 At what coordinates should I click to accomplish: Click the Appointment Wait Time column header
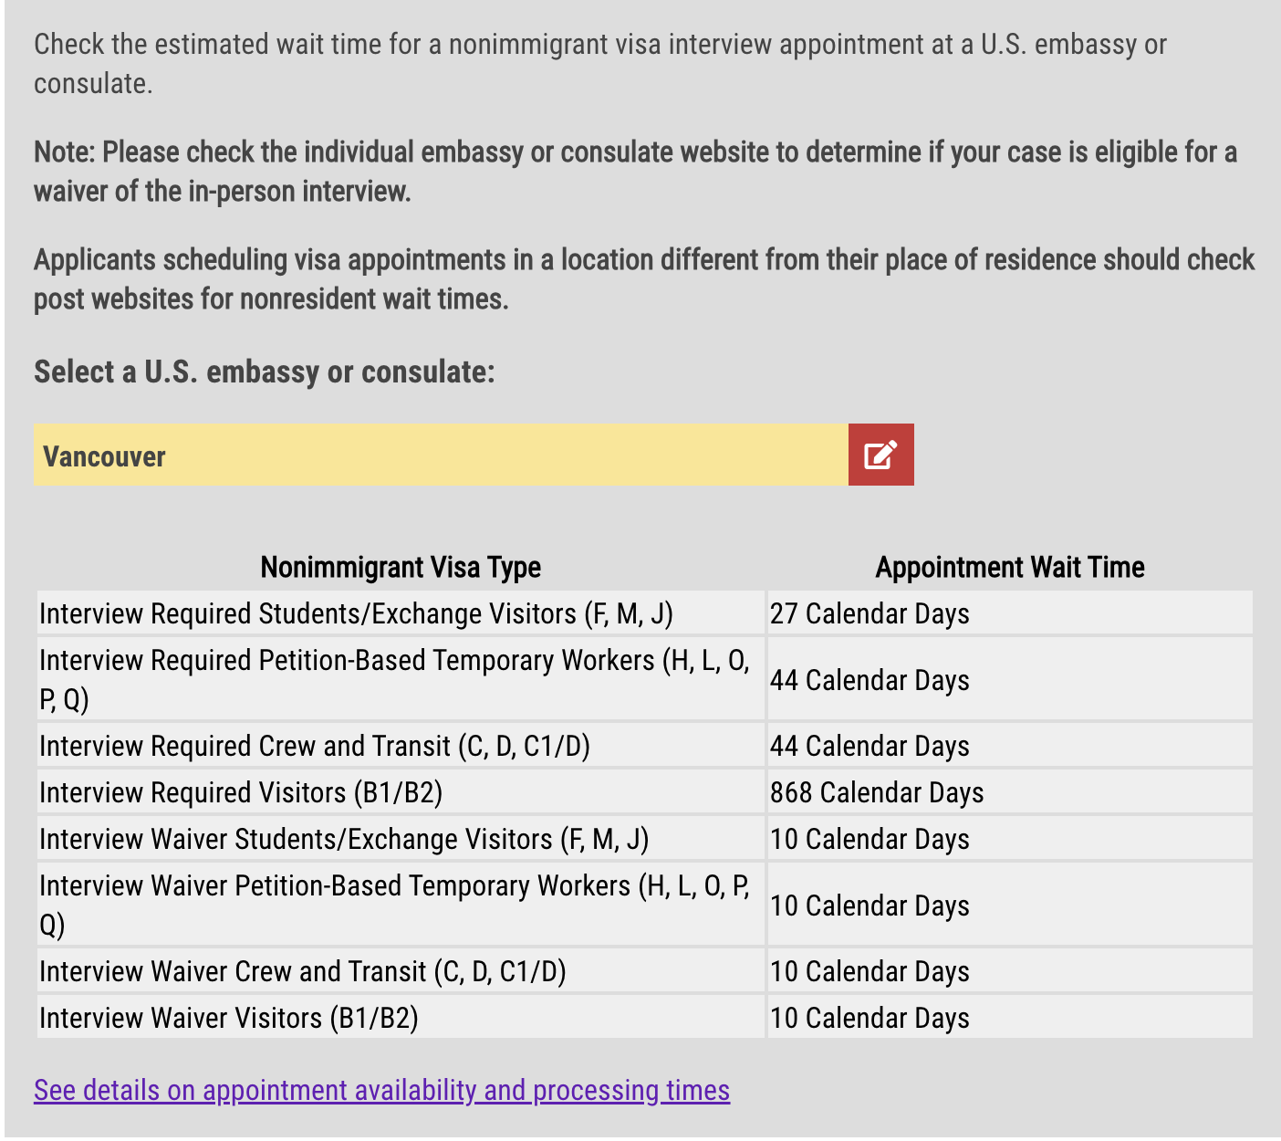[1010, 567]
